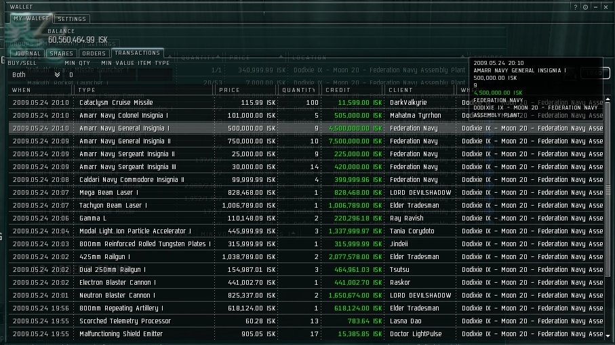The width and height of the screenshot is (615, 345).
Task: Open the wallet help question mark icon
Action: (x=576, y=7)
